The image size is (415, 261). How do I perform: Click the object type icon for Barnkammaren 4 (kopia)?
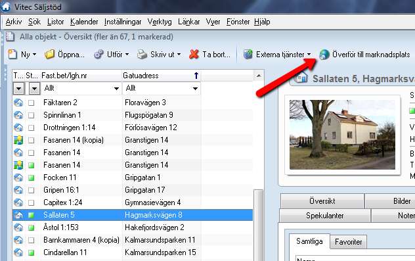(x=18, y=240)
